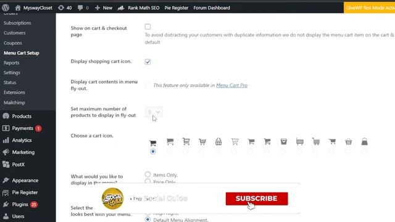Select the Price Only radio option
This screenshot has width=395, height=222.
coord(148,181)
